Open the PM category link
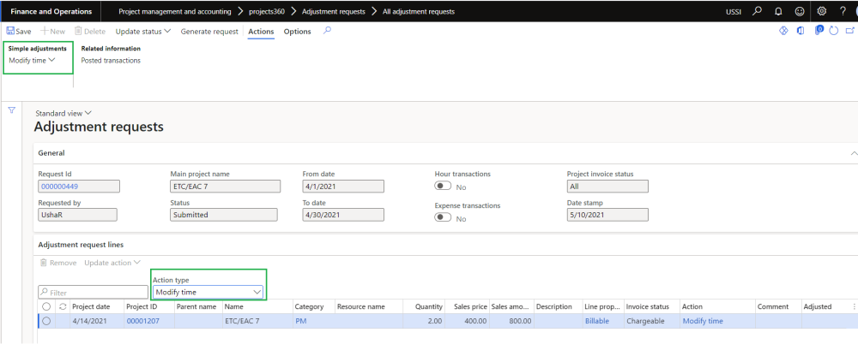858x344 pixels. [x=300, y=321]
